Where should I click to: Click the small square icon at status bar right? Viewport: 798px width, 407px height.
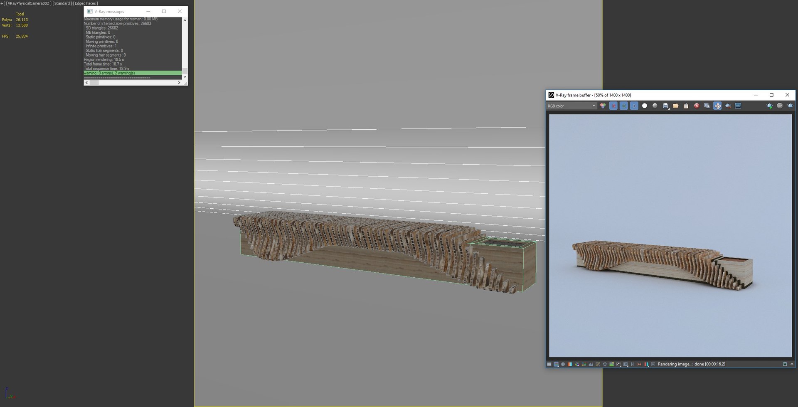[x=785, y=364]
